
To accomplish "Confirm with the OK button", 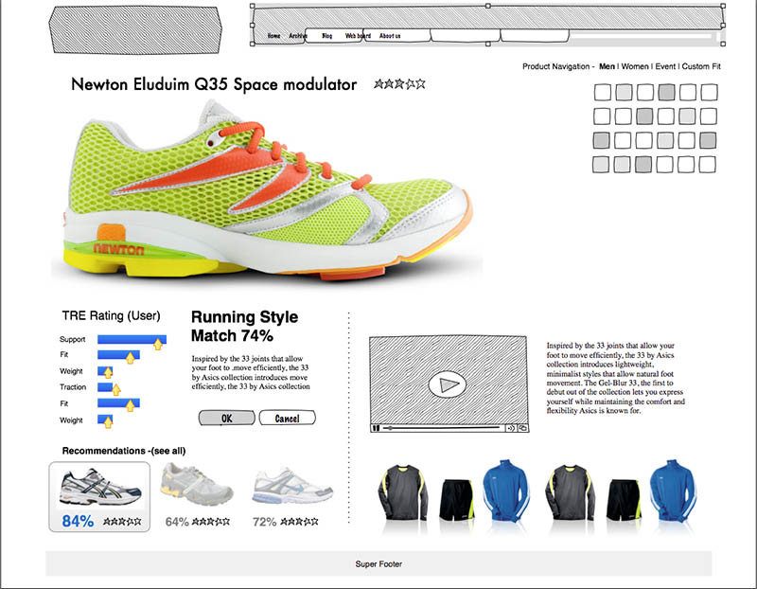I will 226,419.
